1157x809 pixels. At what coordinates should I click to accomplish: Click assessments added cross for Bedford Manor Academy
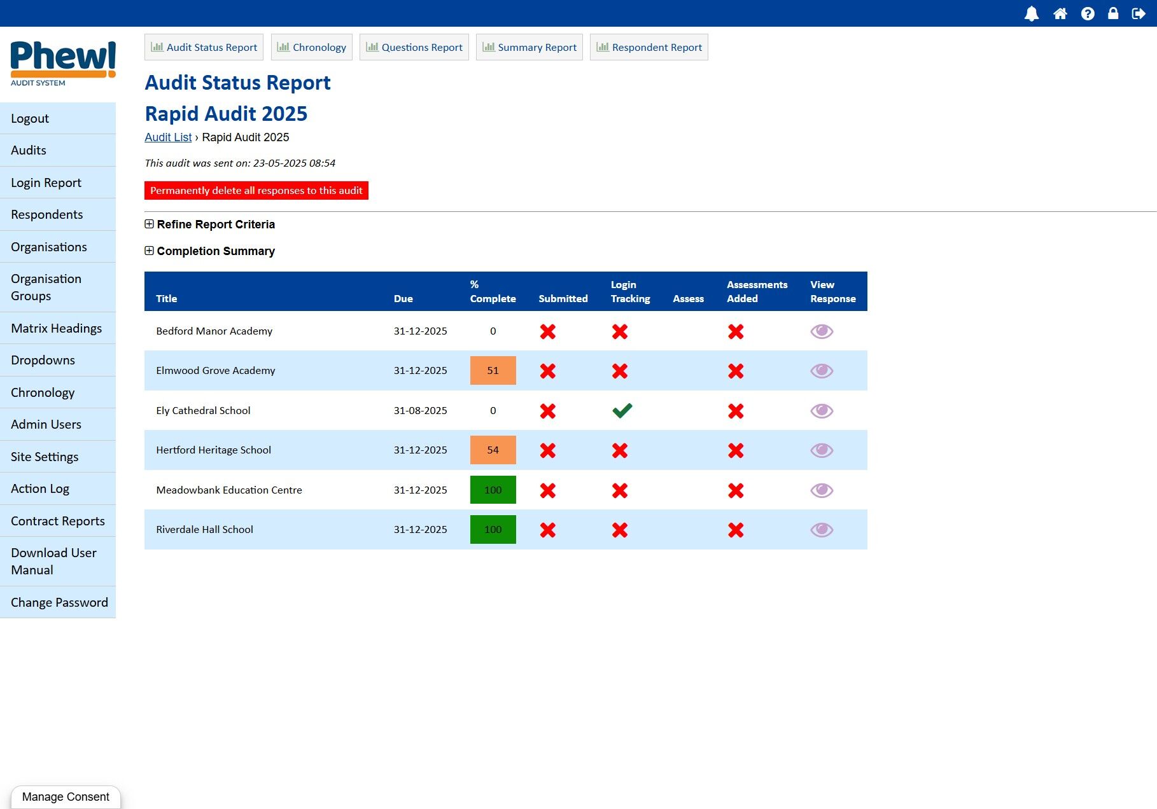(x=736, y=331)
